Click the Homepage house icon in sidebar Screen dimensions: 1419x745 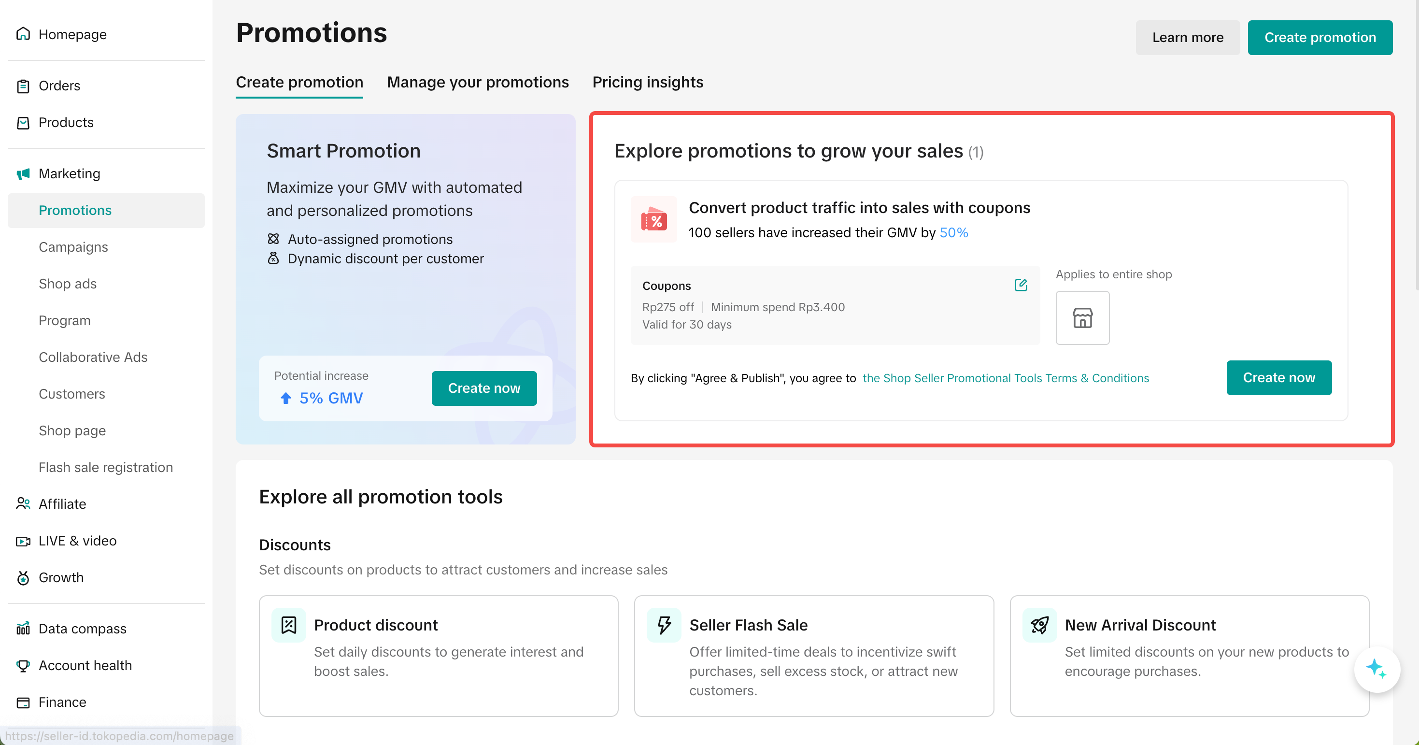pyautogui.click(x=23, y=34)
